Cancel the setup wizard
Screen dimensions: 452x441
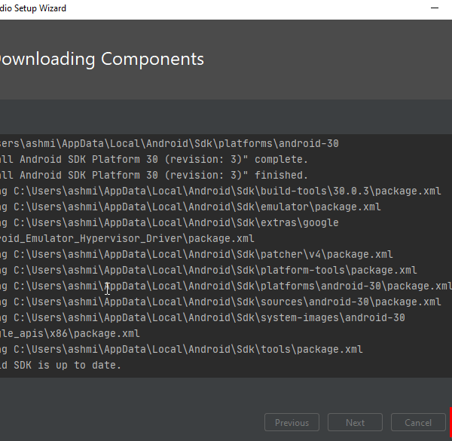[418, 423]
